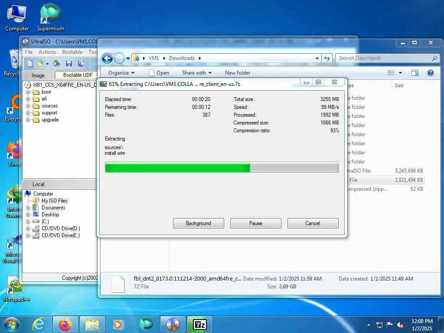Screen dimensions: 444x333
Task: Click the Bootable UDF image type field
Action: tap(76, 75)
